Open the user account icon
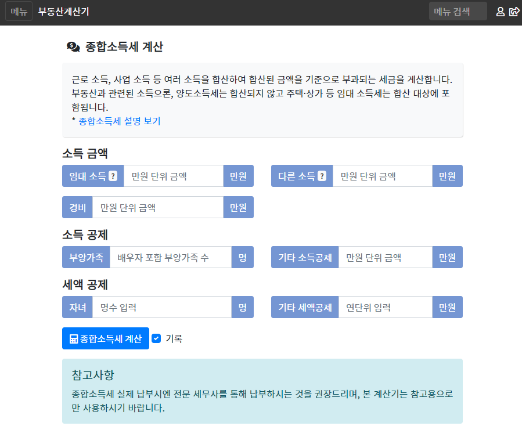The image size is (522, 426). click(500, 12)
